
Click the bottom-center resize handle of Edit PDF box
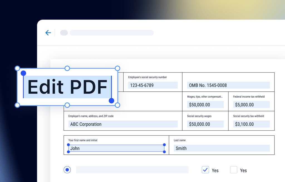click(x=67, y=105)
